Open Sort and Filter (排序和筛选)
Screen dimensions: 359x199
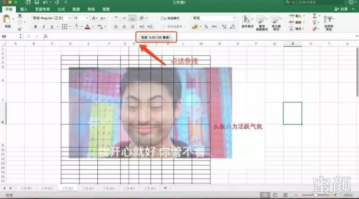tap(329, 23)
